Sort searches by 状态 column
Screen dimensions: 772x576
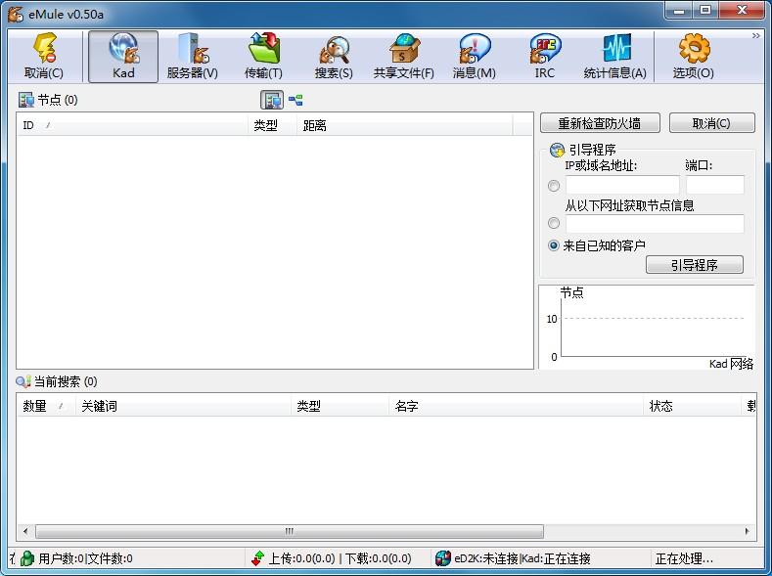(x=692, y=406)
